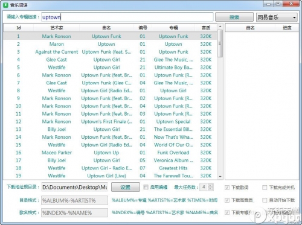Select row 4 Glee Cast Uptown Girl
302x225 pixels.
[x=111, y=60]
